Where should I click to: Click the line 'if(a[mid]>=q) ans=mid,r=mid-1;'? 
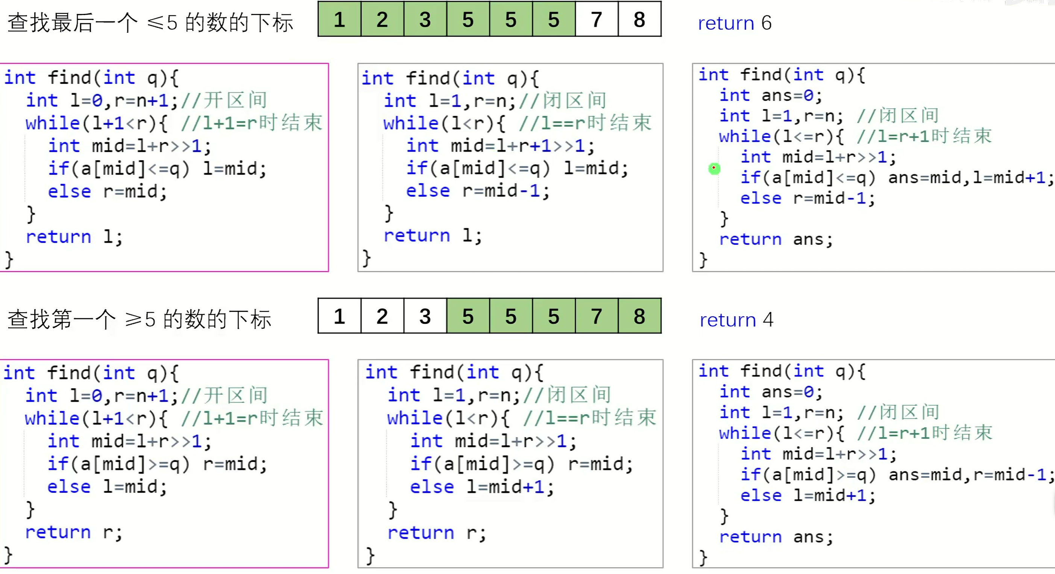(897, 475)
